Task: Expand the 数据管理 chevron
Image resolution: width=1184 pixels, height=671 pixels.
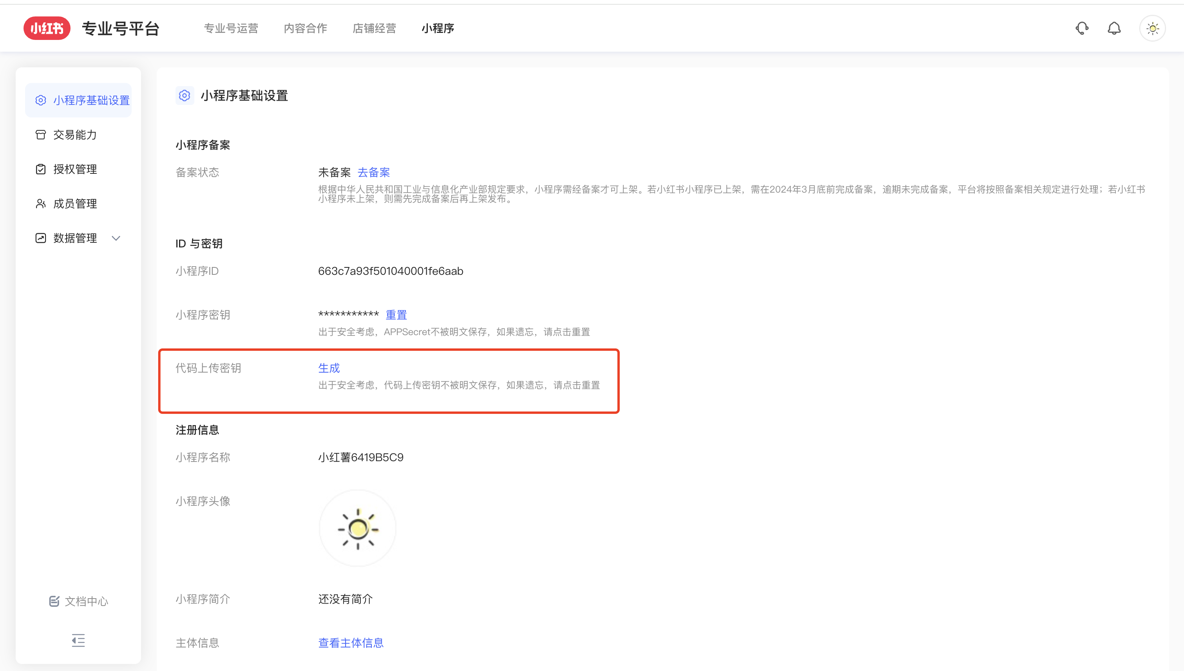Action: pos(116,238)
